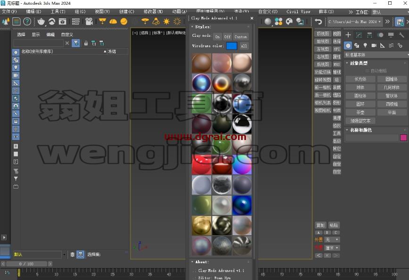The height and width of the screenshot is (280, 409).
Task: Open the 编辑(E) menu
Action: [33, 12]
